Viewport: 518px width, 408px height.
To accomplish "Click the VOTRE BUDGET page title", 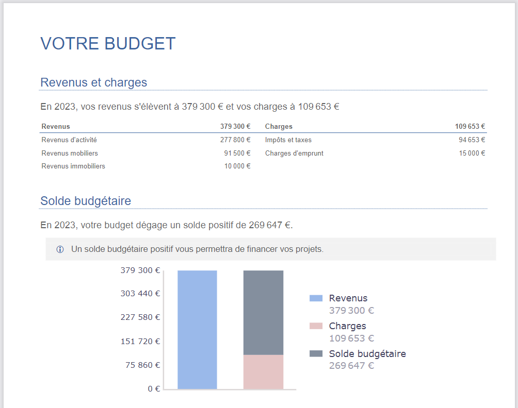I will click(x=108, y=44).
